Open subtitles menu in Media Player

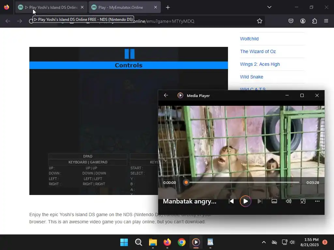[x=274, y=201]
